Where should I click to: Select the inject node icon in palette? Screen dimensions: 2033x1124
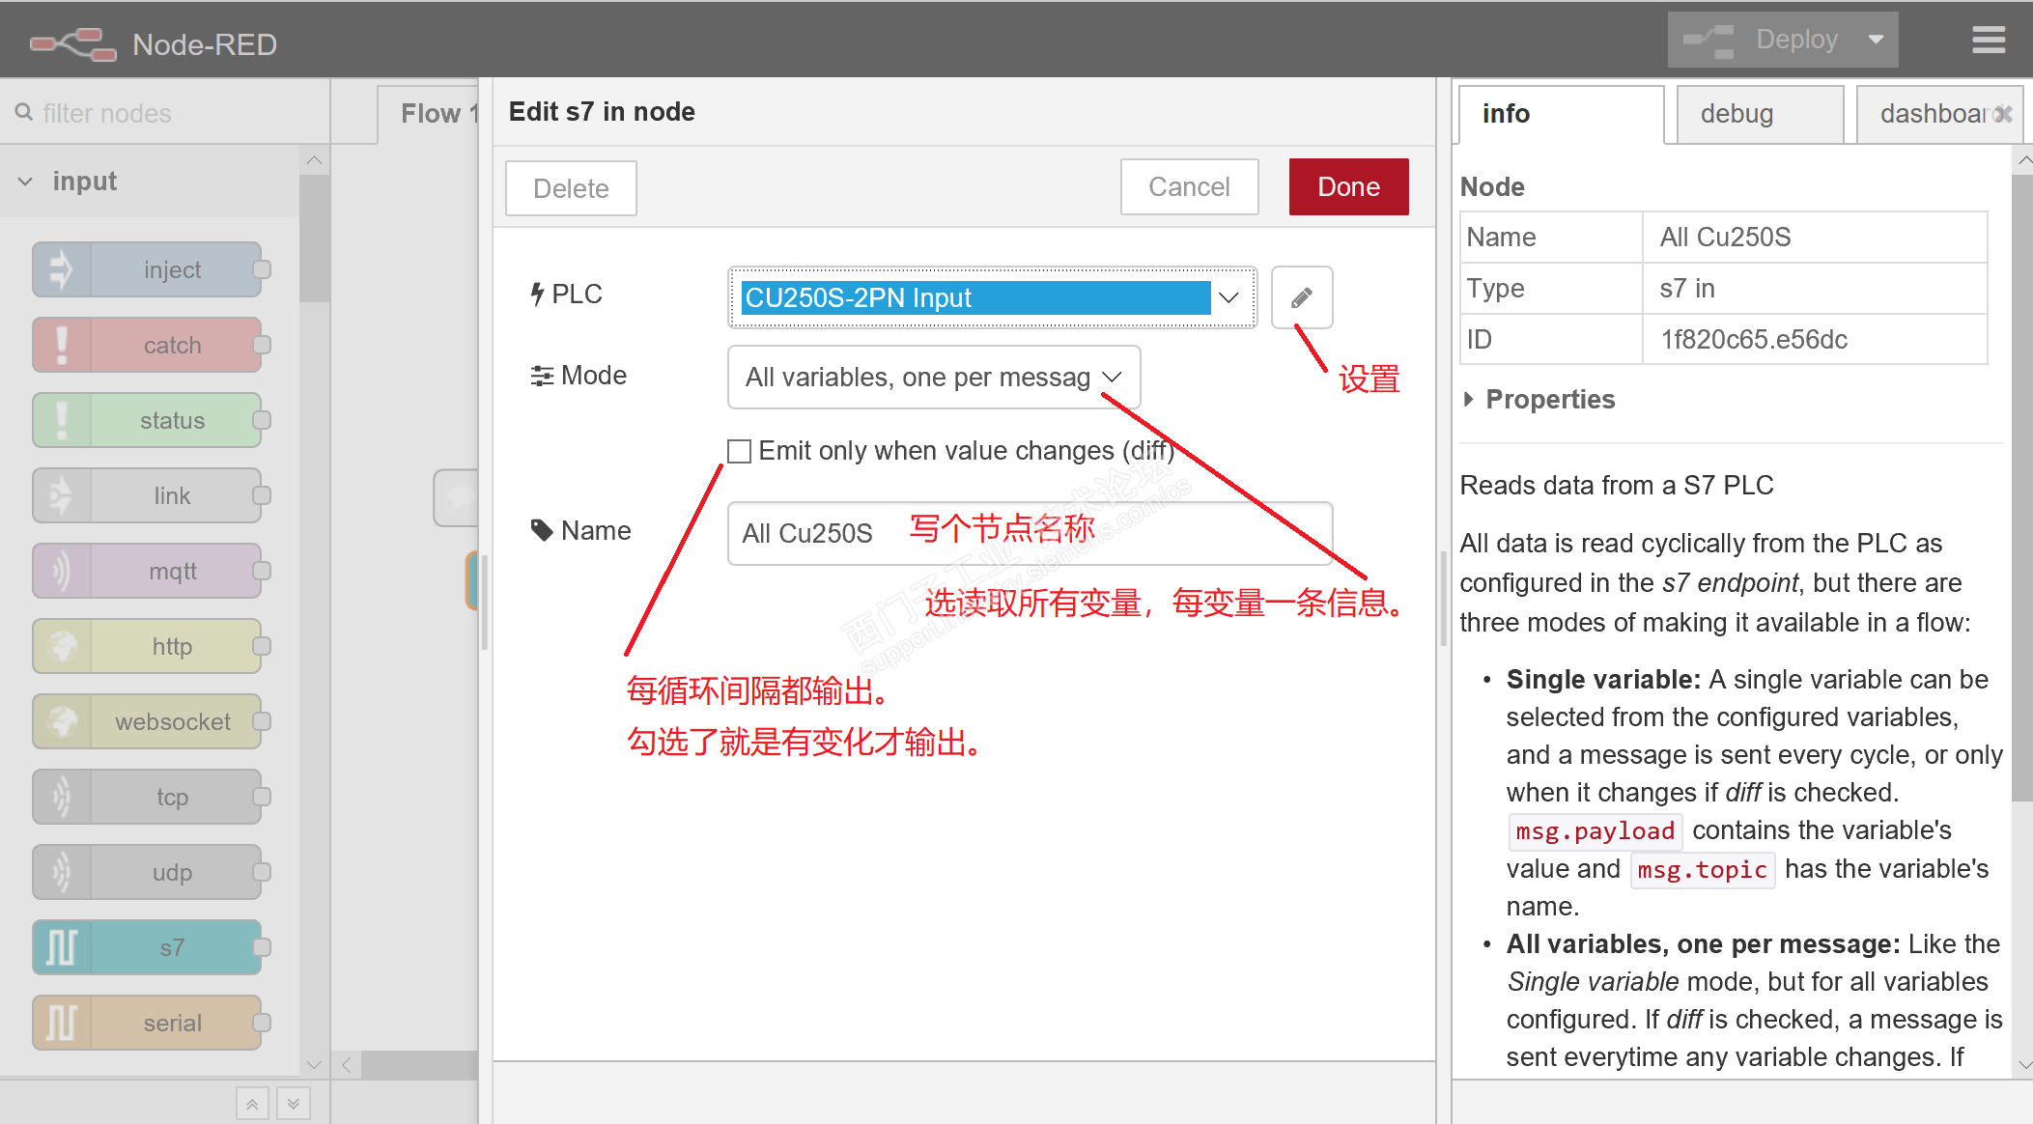point(62,269)
